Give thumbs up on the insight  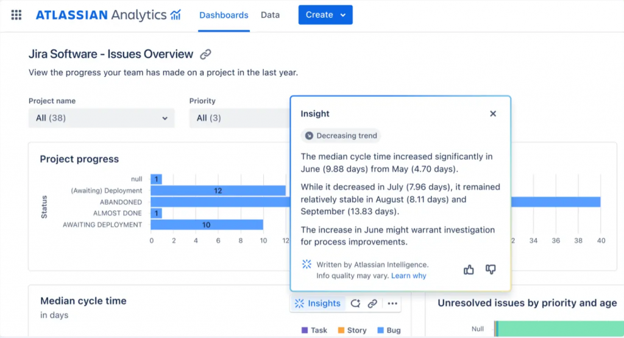[x=469, y=270]
